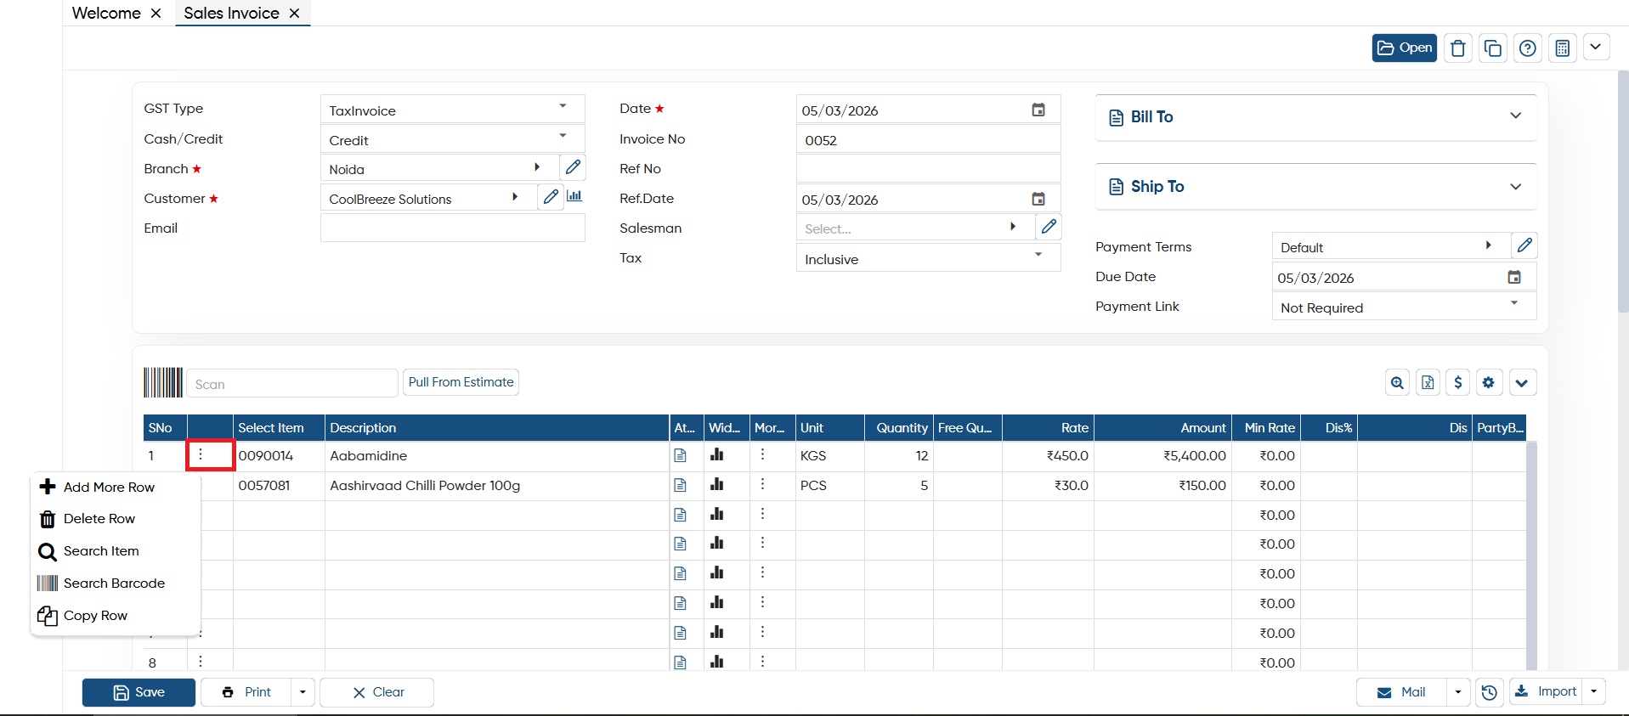
Task: Open the grid settings gear icon
Action: click(x=1489, y=383)
